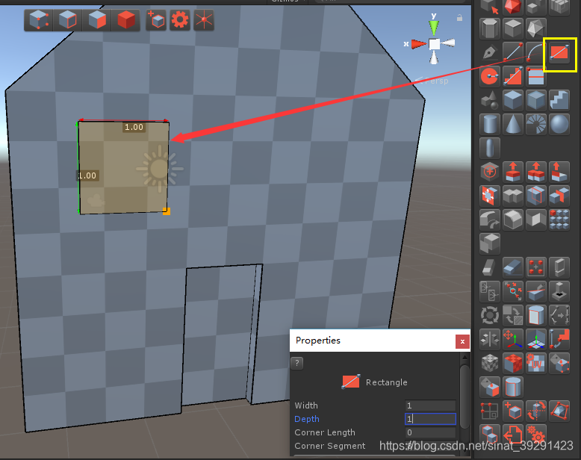Switch to Polygon selection mode
The width and height of the screenshot is (581, 460).
[97, 20]
